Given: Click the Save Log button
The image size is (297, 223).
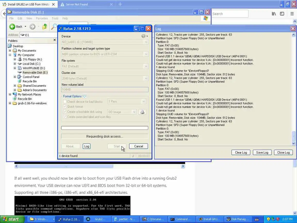Looking at the screenshot, I should tap(262, 153).
